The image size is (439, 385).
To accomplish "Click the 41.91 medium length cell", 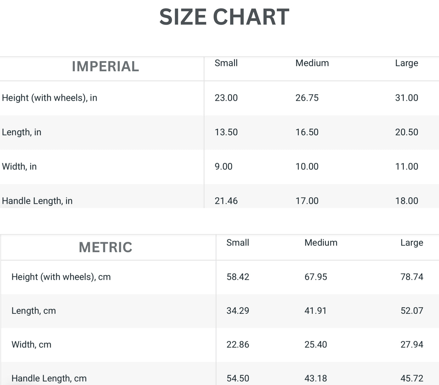I will click(x=315, y=311).
